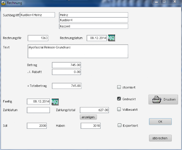Edit the Rabatt field 0.00
The image size is (182, 150).
coord(66,72)
